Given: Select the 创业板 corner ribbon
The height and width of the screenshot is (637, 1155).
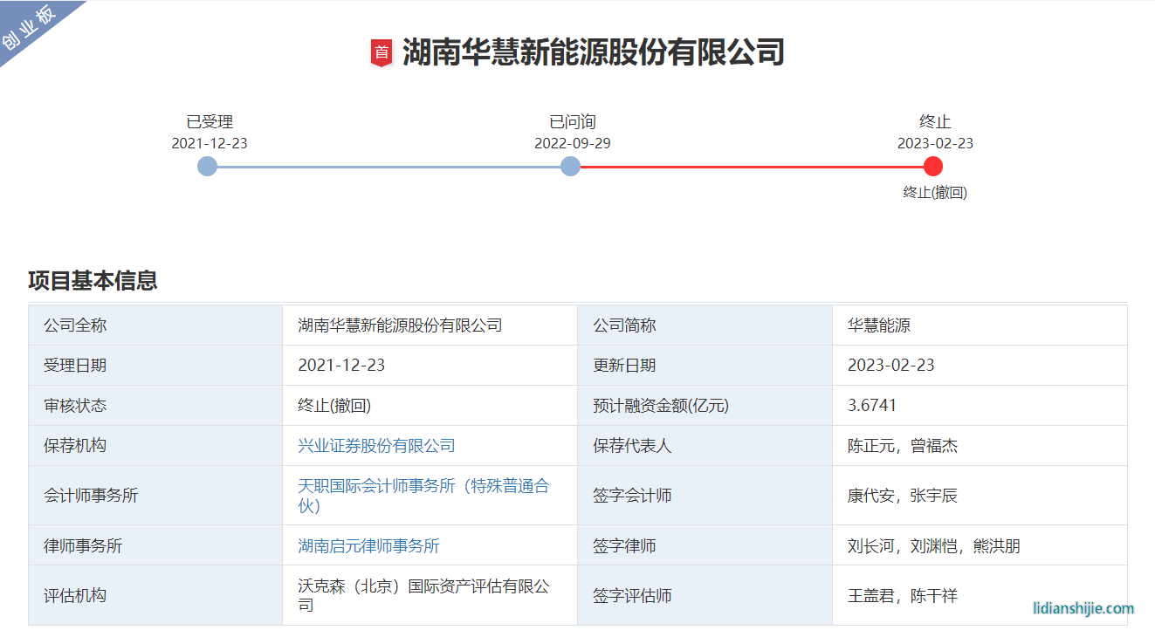Looking at the screenshot, I should coord(30,26).
